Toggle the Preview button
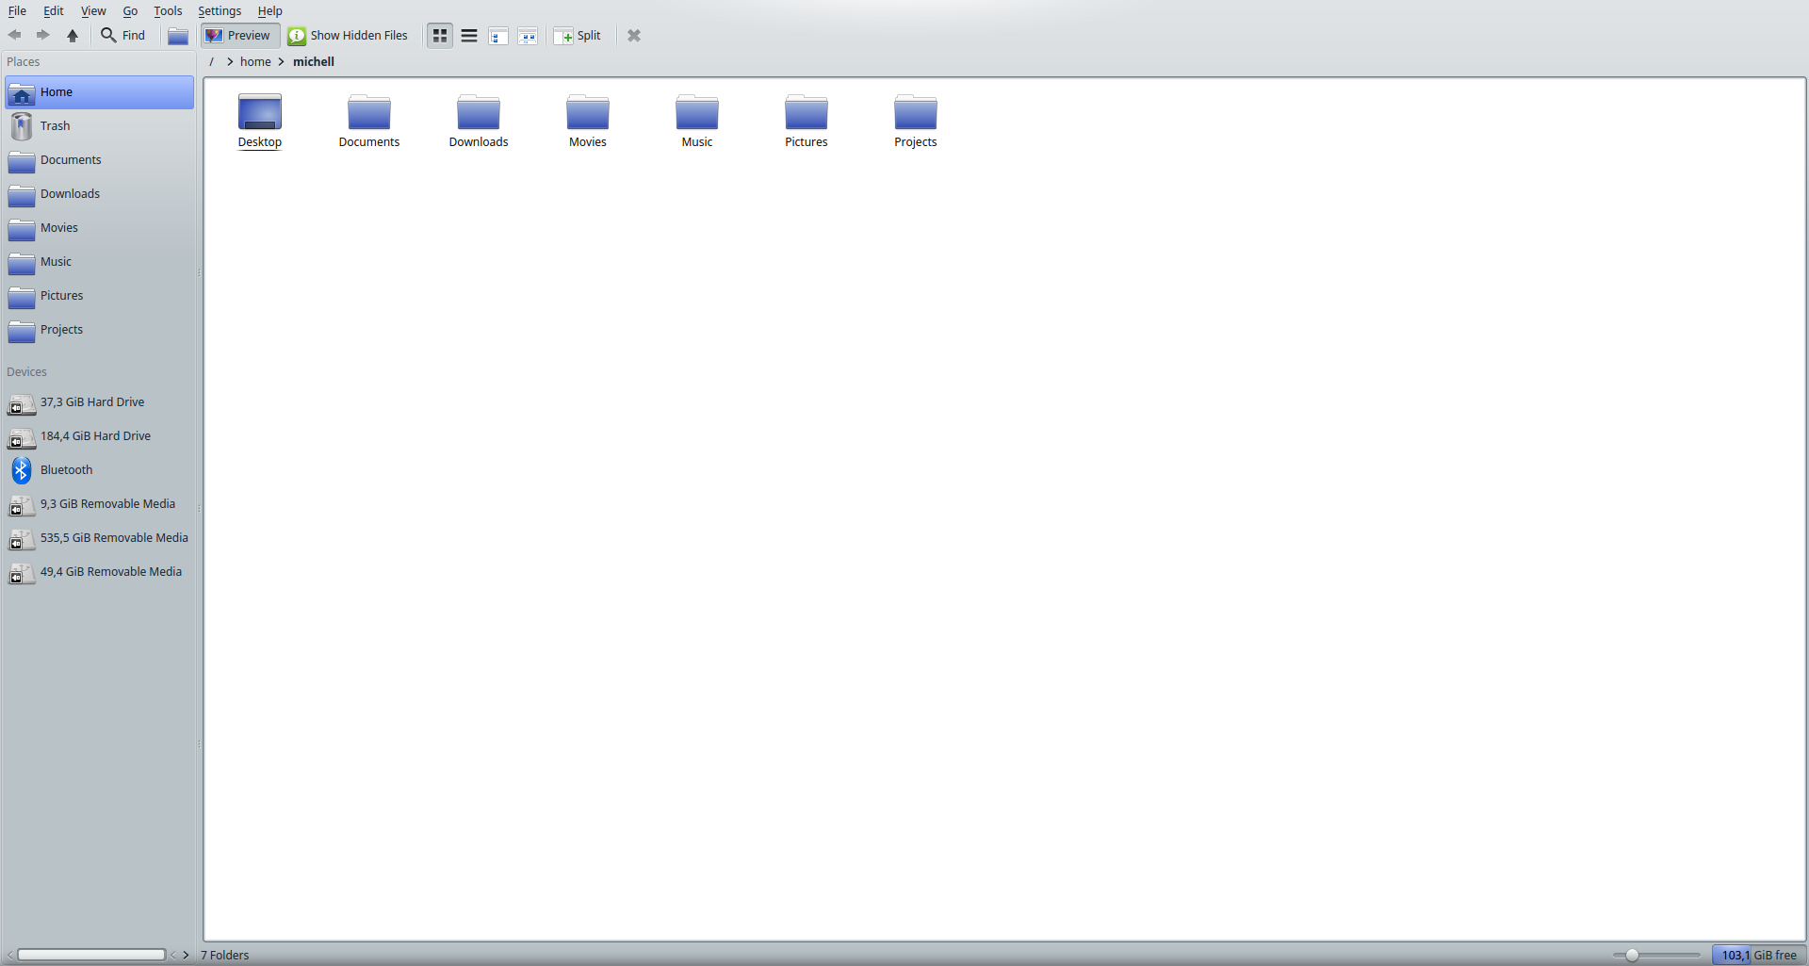Viewport: 1809px width, 966px height. pos(238,36)
